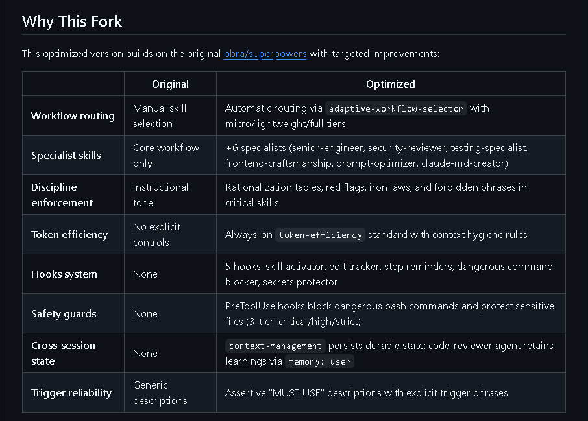Click the 'No explicit controls' cell
588x421 pixels.
tap(157, 235)
